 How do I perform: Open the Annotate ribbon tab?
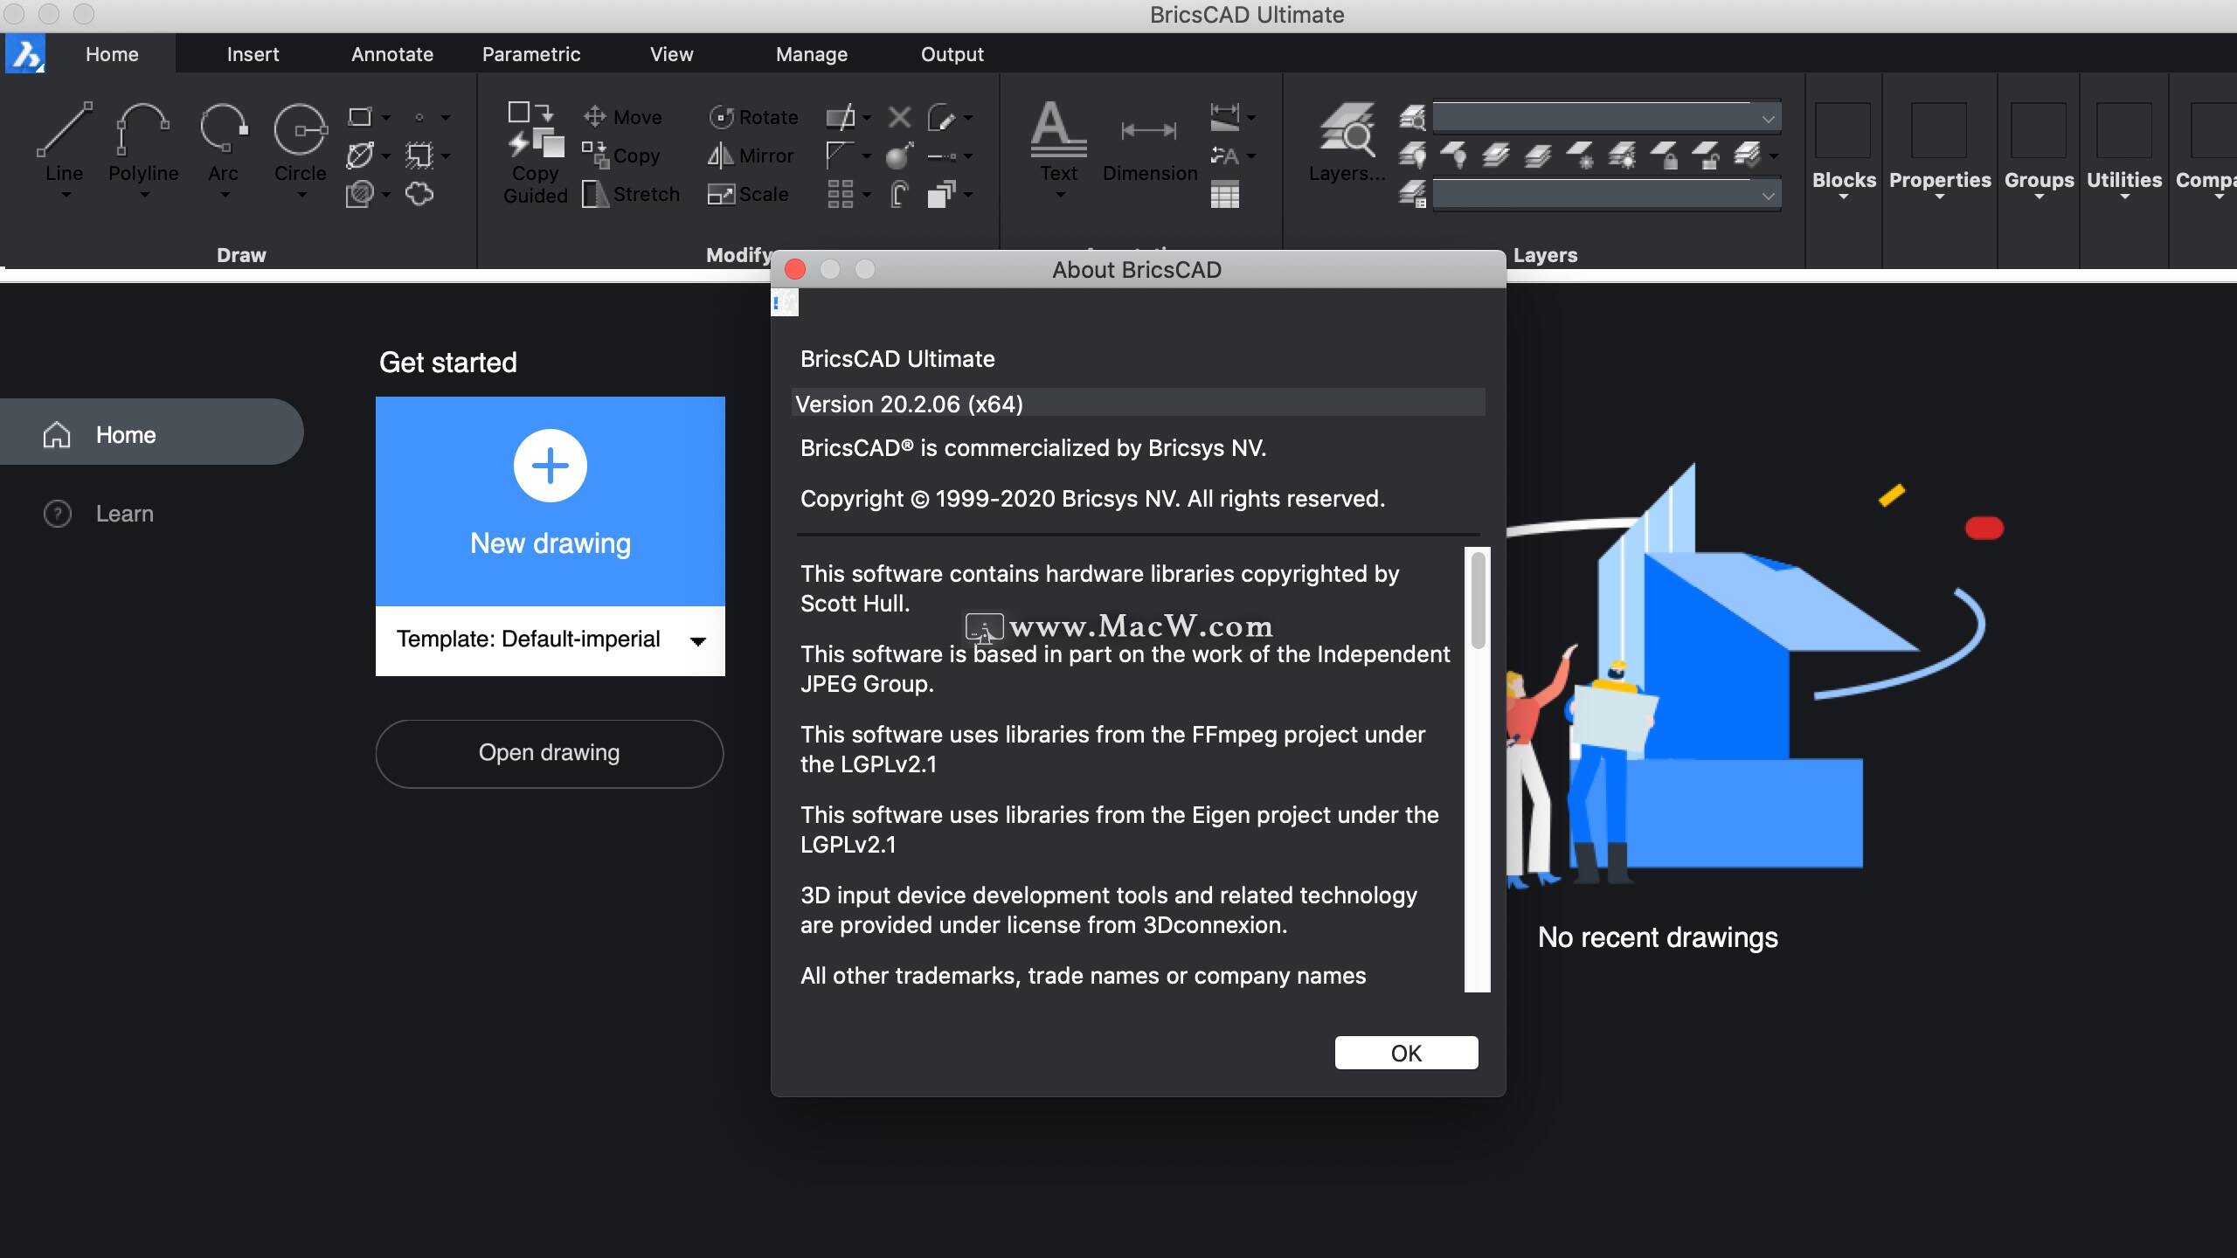click(391, 52)
